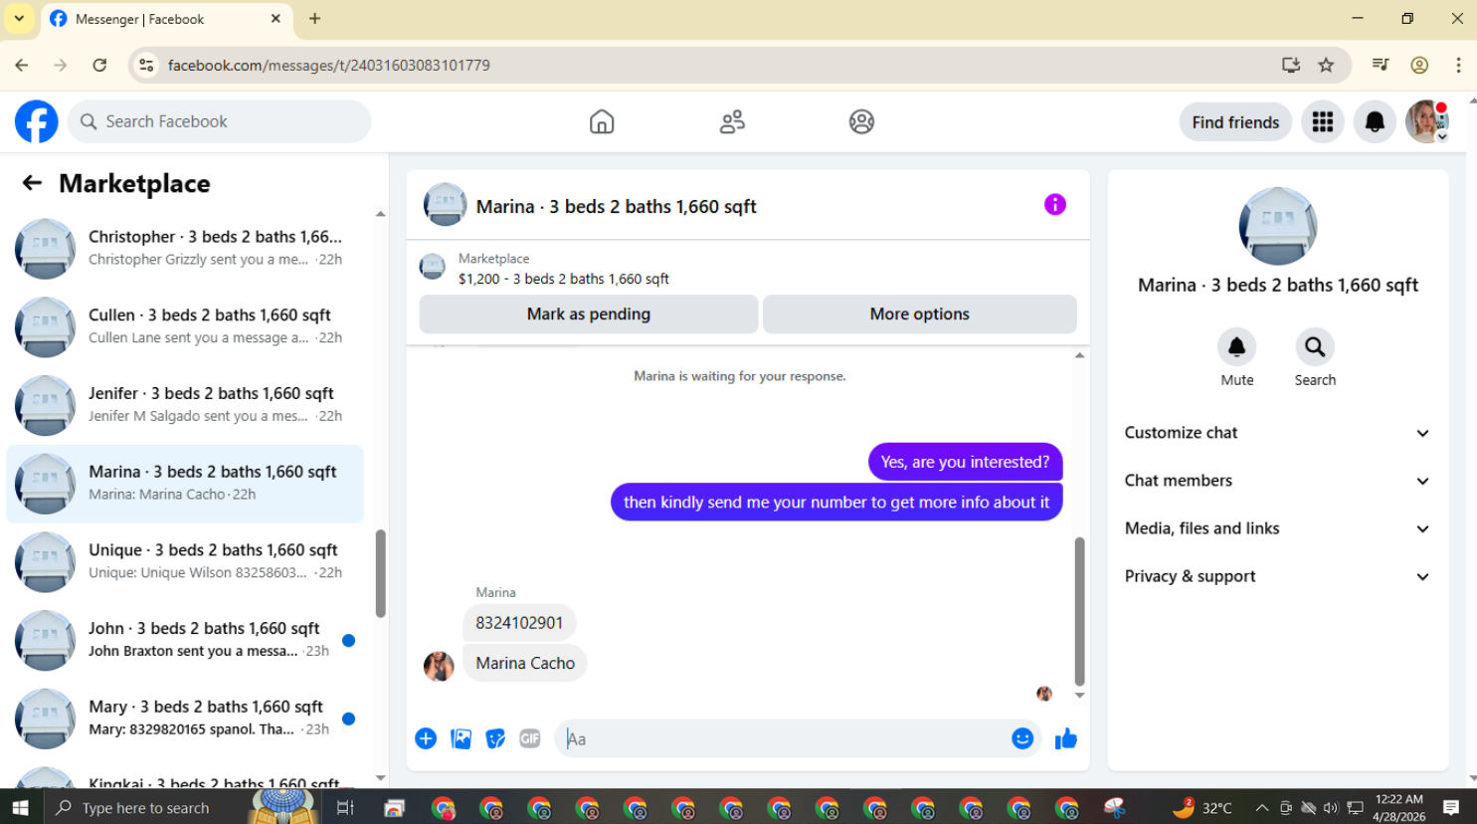Select the Messenger | Facebook browser tab
The image size is (1477, 824).
[165, 19]
